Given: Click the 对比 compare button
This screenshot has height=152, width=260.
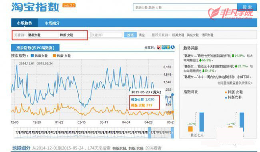Looking at the screenshot, I should 130,35.
